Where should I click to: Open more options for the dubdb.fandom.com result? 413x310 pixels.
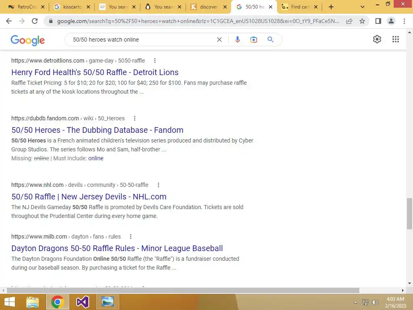(135, 118)
